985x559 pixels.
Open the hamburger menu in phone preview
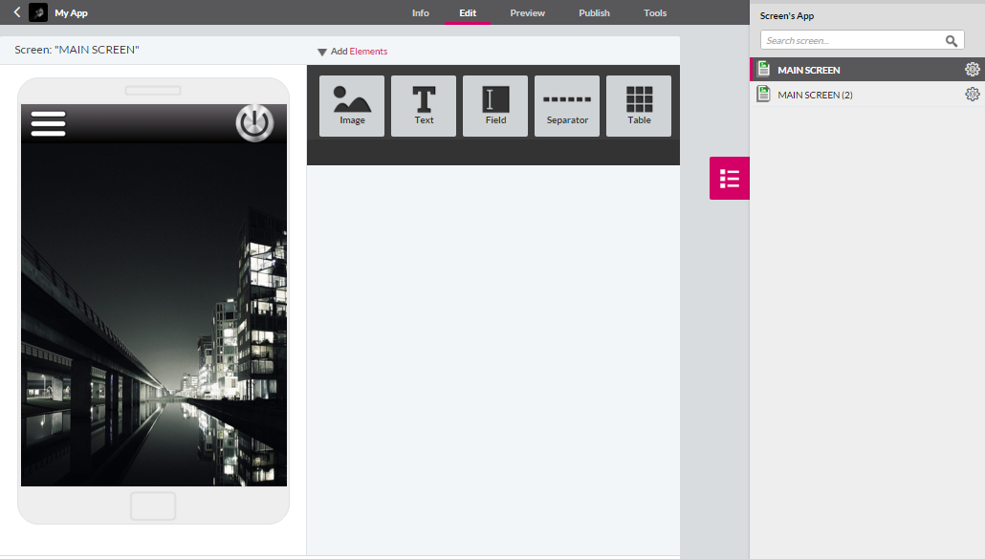coord(49,123)
